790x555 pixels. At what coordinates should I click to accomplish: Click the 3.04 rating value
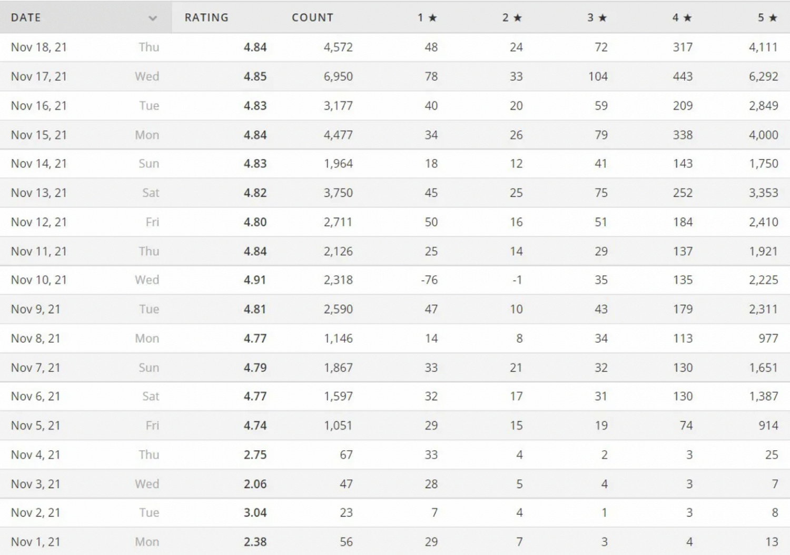(x=255, y=513)
